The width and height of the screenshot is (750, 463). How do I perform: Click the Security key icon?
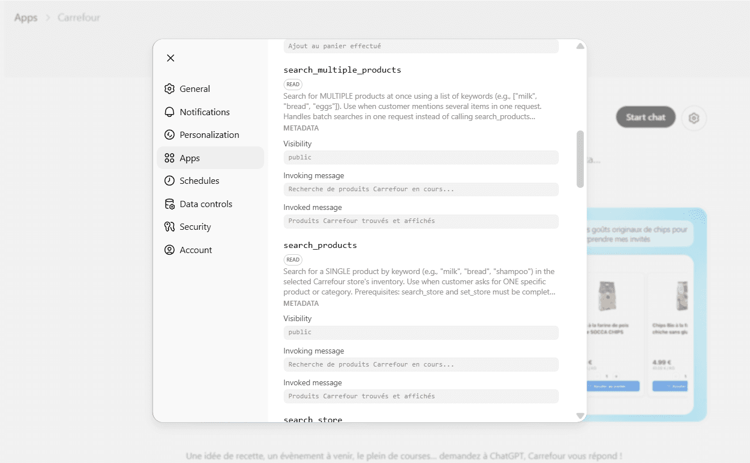169,226
